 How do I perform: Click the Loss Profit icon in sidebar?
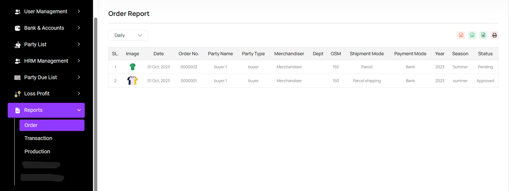click(x=17, y=94)
